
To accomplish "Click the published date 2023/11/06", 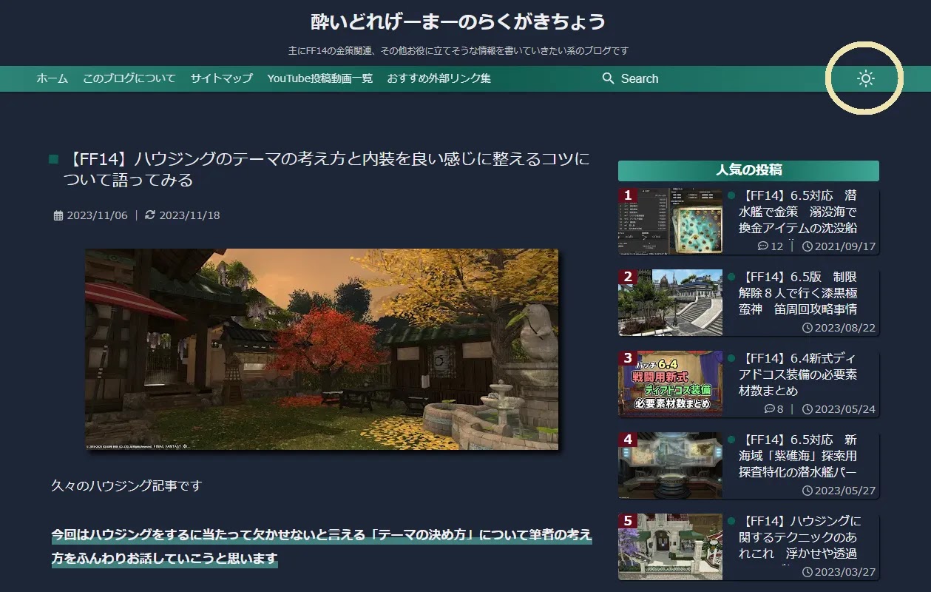I will 97,215.
